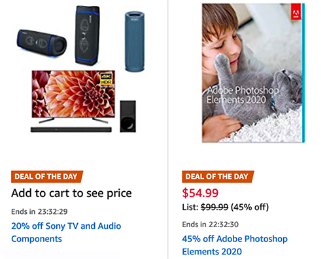Click the Deal of the Day badge for Adobe
The height and width of the screenshot is (259, 327).
click(x=218, y=176)
